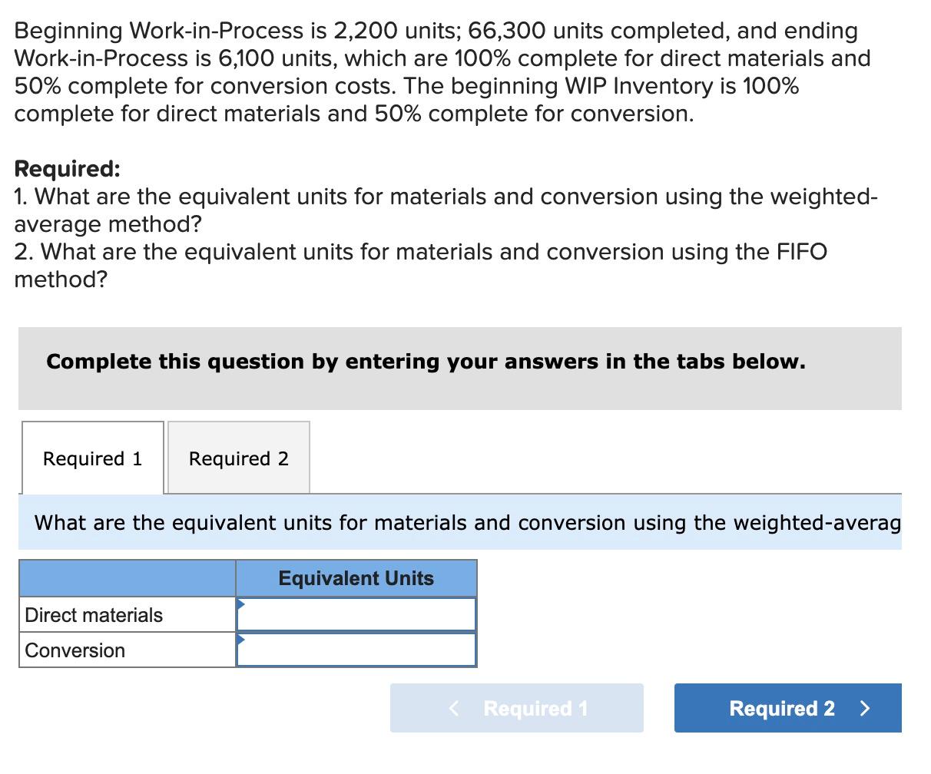Click the disabled Required 1 navigation button
The width and height of the screenshot is (931, 774).
point(516,708)
